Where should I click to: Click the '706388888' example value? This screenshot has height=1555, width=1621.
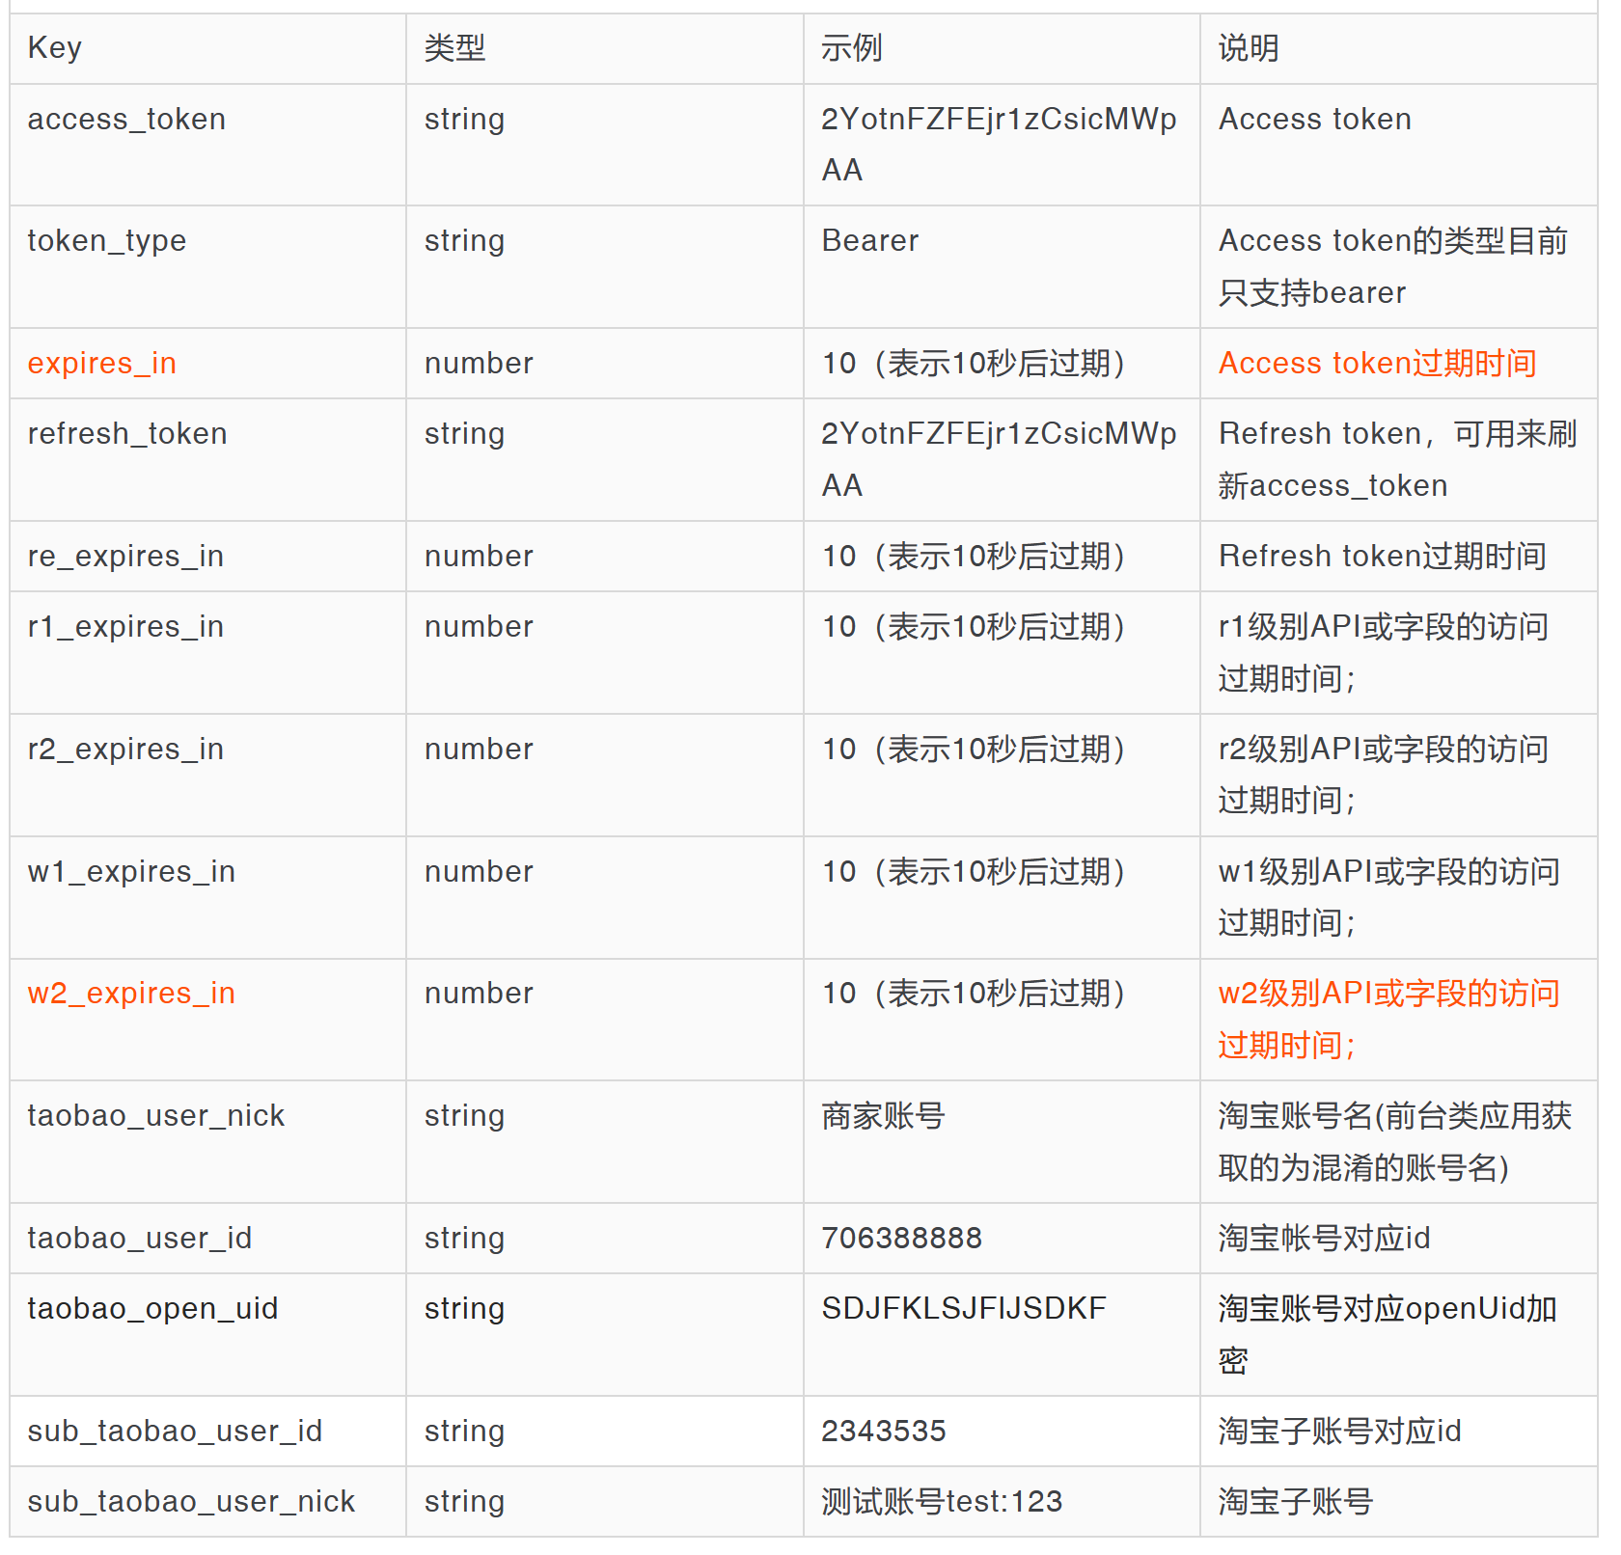(x=902, y=1238)
